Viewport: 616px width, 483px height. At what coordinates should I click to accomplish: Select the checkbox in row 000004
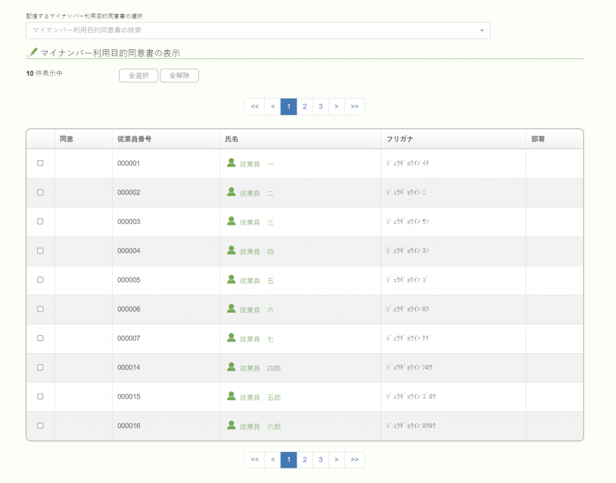click(x=40, y=251)
